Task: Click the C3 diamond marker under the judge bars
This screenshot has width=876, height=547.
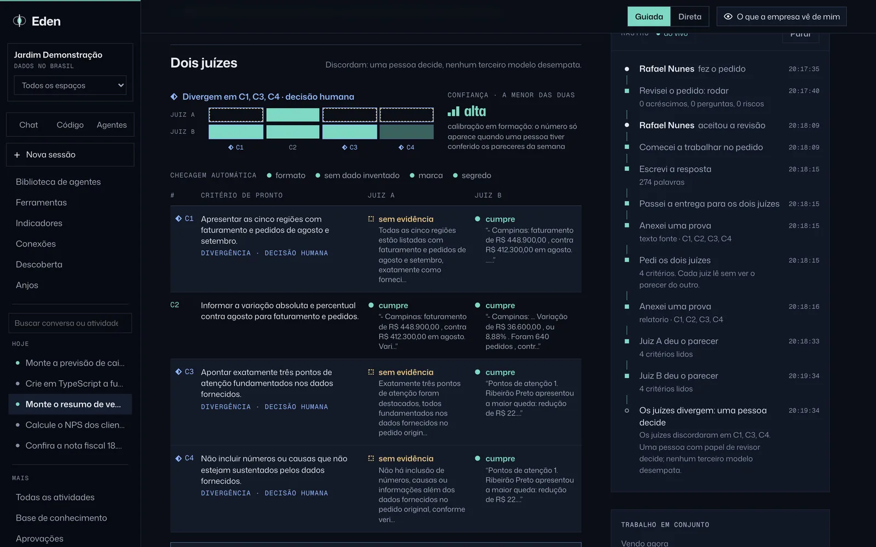Action: [x=344, y=148]
